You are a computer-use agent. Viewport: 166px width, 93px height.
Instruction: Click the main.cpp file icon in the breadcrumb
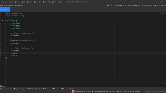click(16, 5)
